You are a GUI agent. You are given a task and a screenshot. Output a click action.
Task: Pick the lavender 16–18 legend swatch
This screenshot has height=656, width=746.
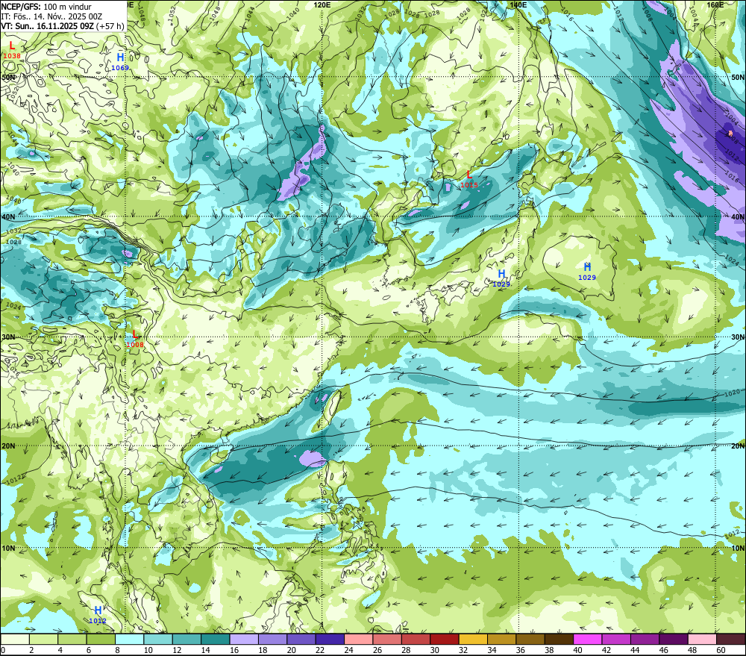click(244, 639)
